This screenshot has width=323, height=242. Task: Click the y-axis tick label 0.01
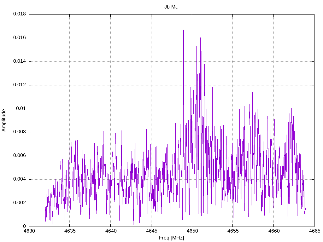(x=21, y=108)
